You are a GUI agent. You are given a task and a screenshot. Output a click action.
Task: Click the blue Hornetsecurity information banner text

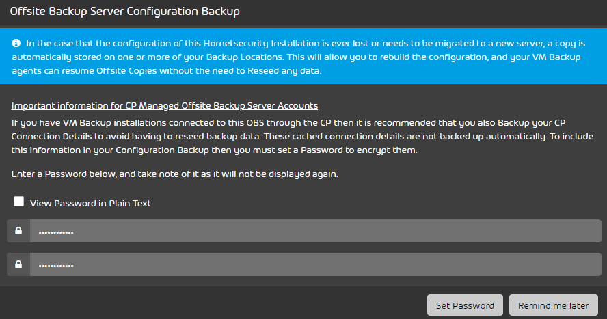[x=299, y=57]
